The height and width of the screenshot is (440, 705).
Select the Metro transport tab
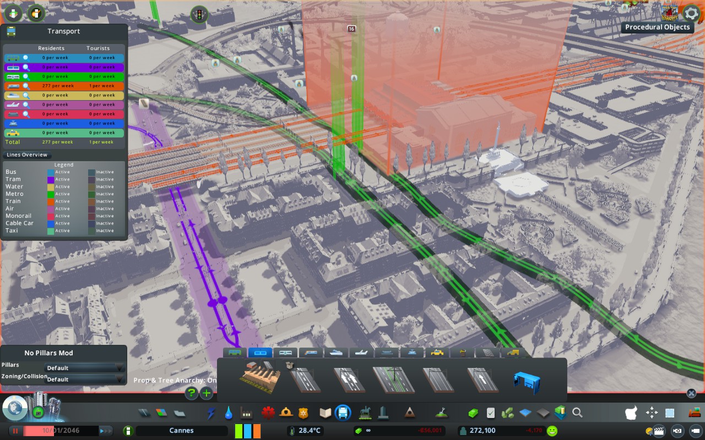click(x=285, y=353)
